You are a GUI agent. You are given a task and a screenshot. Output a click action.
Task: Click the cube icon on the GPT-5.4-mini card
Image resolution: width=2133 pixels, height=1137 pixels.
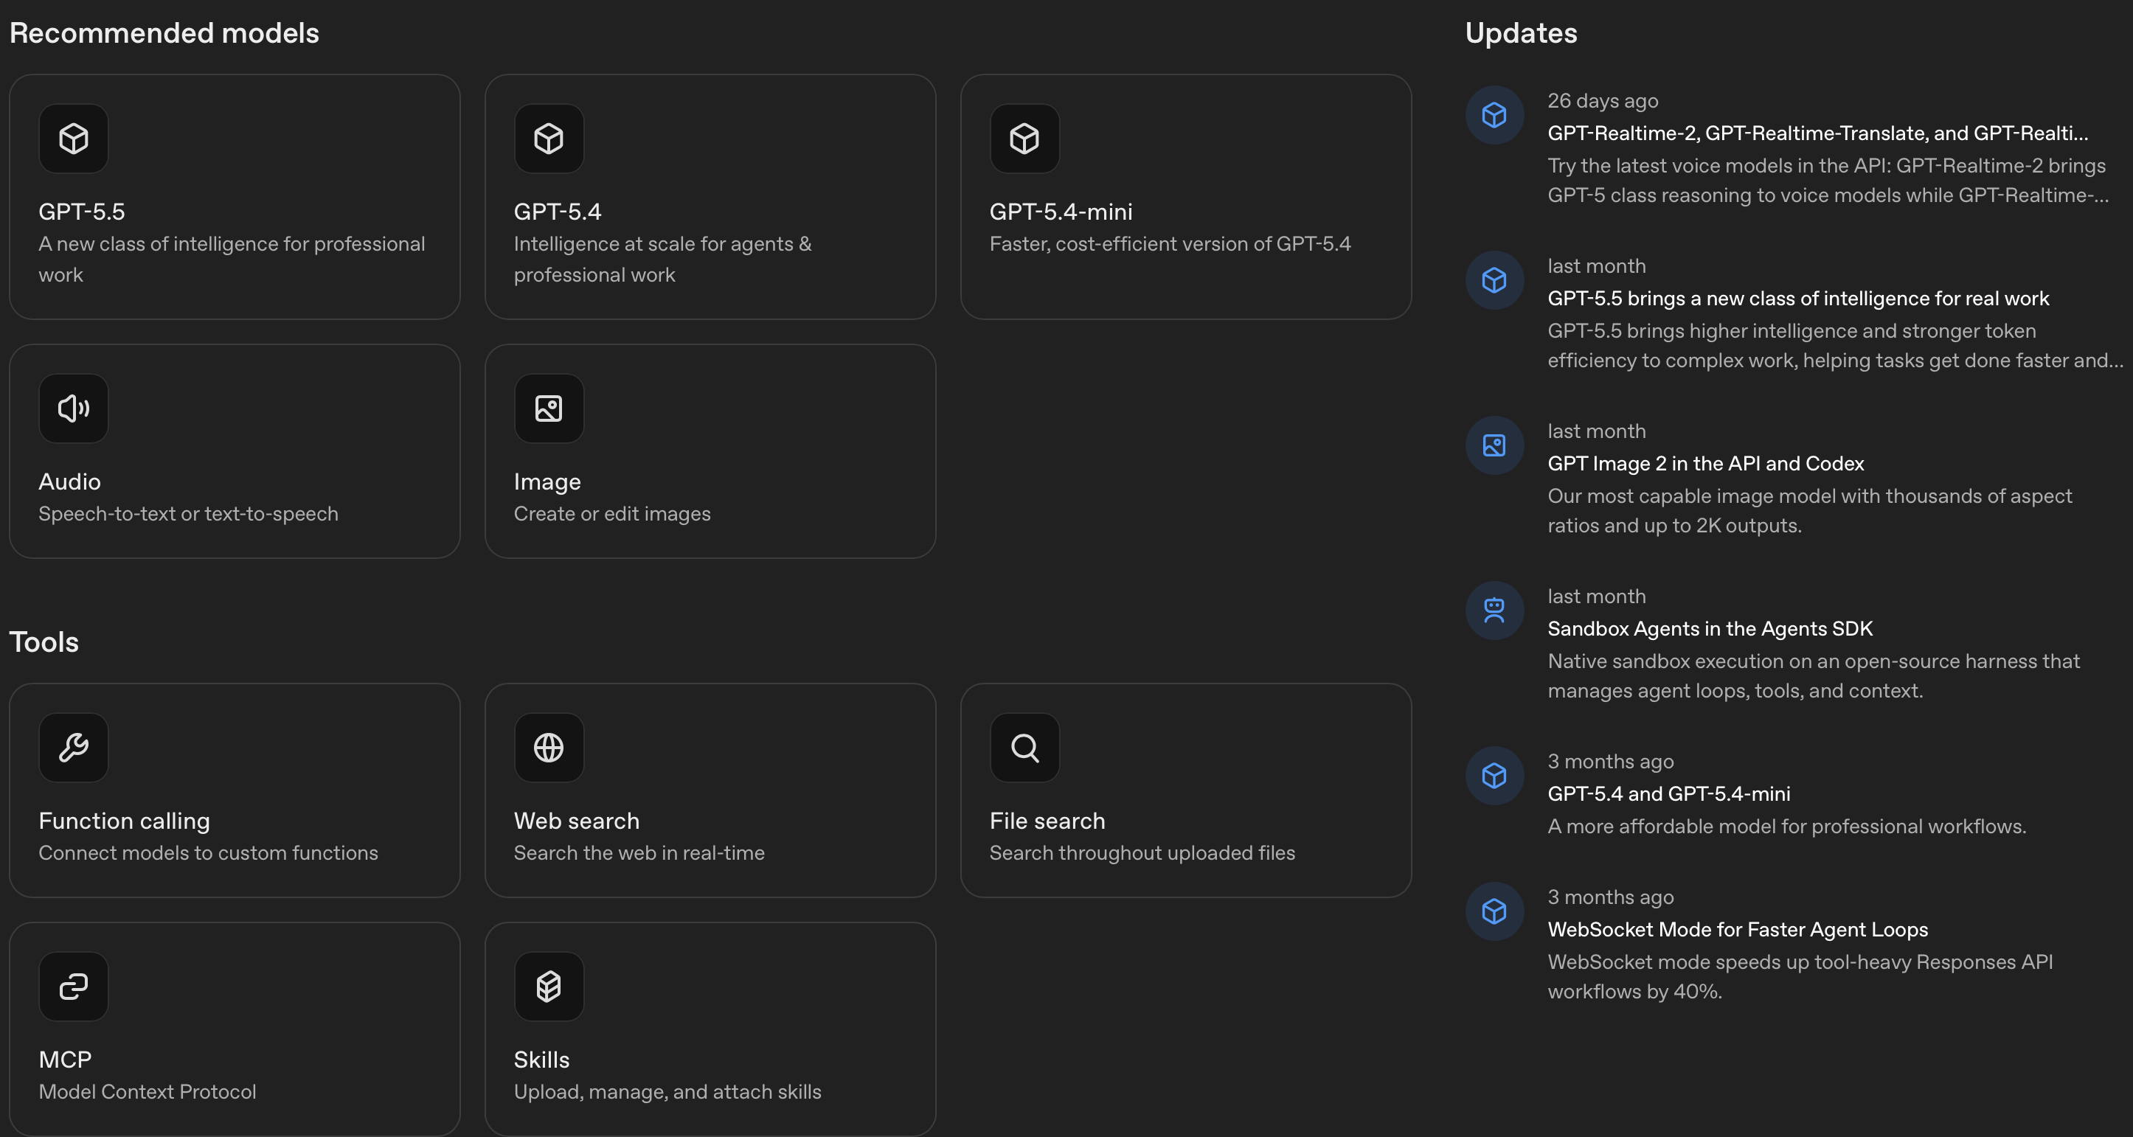pos(1024,138)
